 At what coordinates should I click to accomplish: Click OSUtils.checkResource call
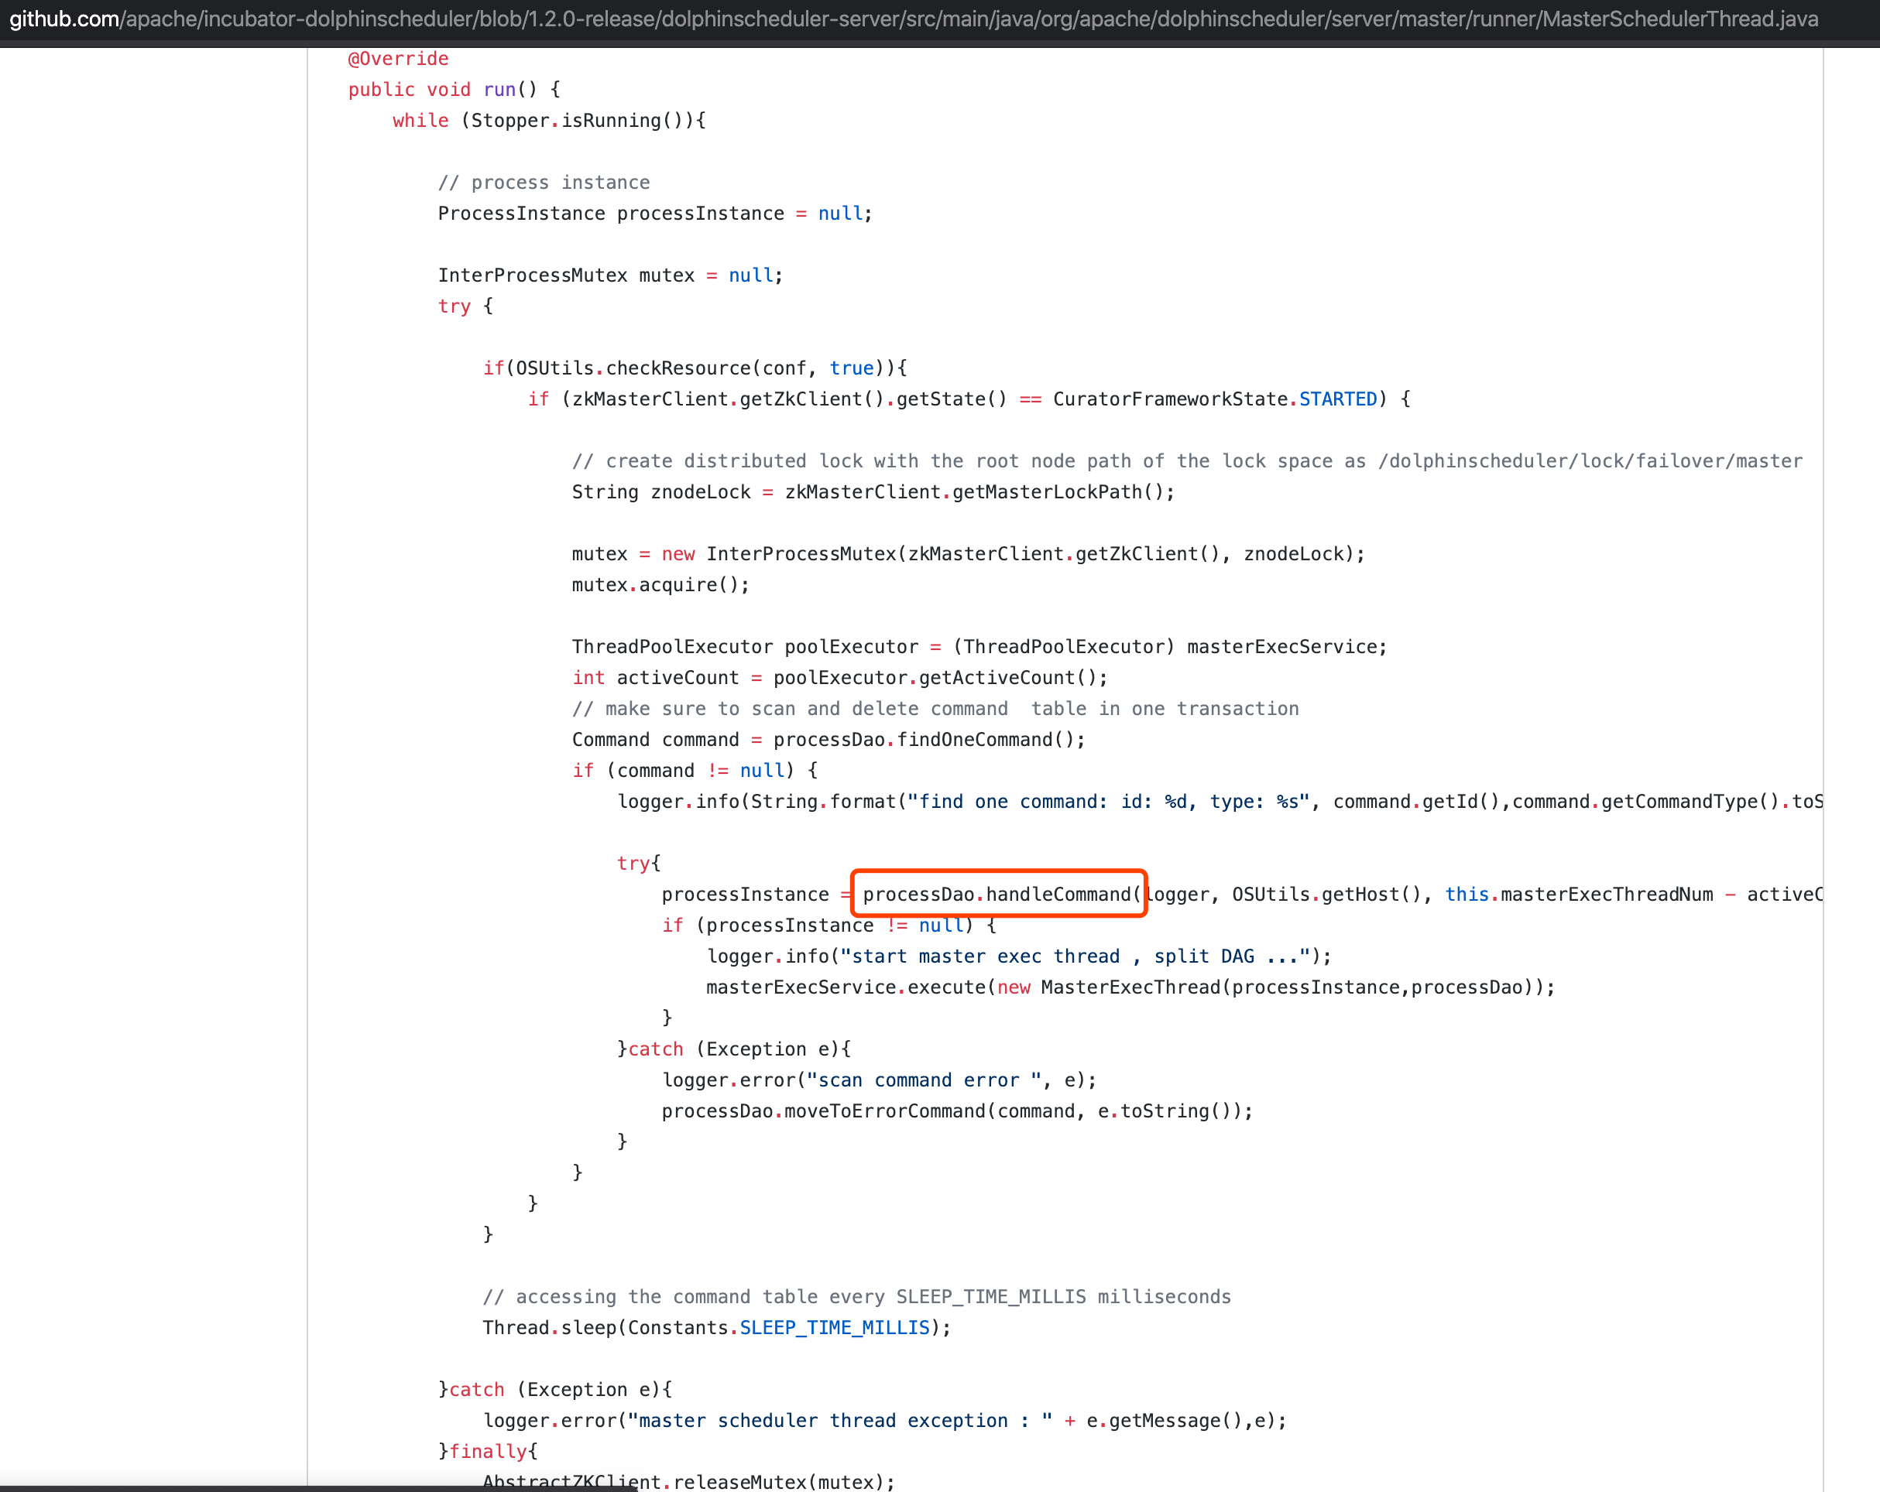(x=633, y=368)
